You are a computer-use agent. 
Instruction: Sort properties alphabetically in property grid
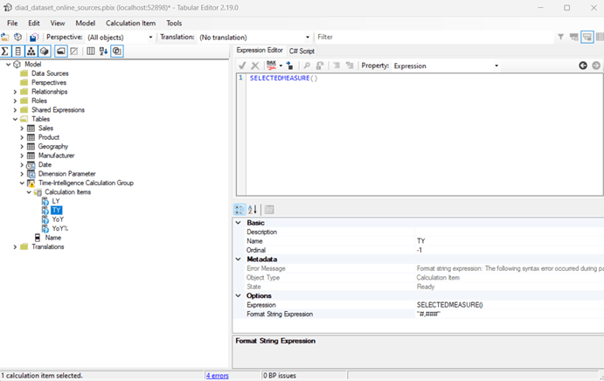point(253,210)
